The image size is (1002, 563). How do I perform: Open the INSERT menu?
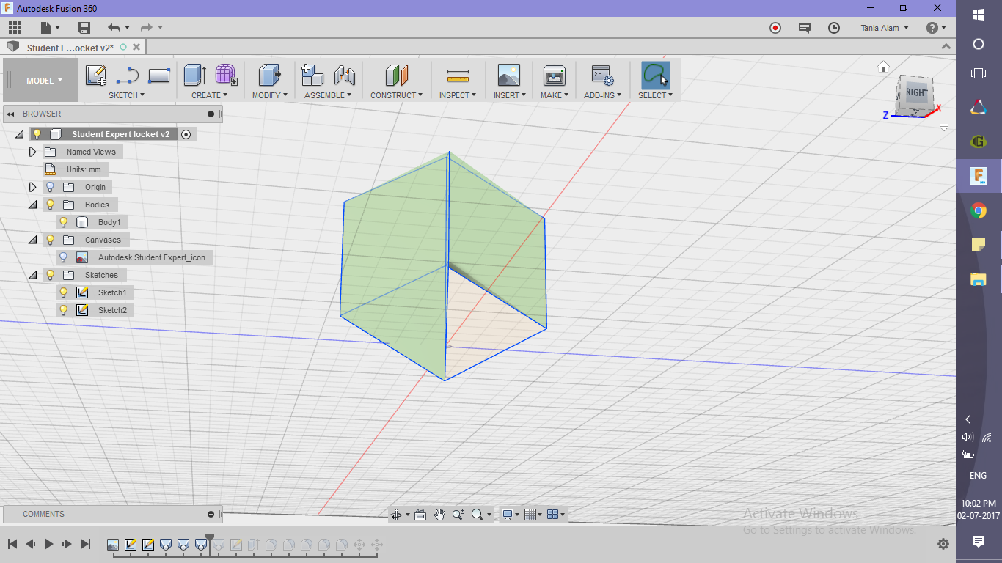point(509,95)
